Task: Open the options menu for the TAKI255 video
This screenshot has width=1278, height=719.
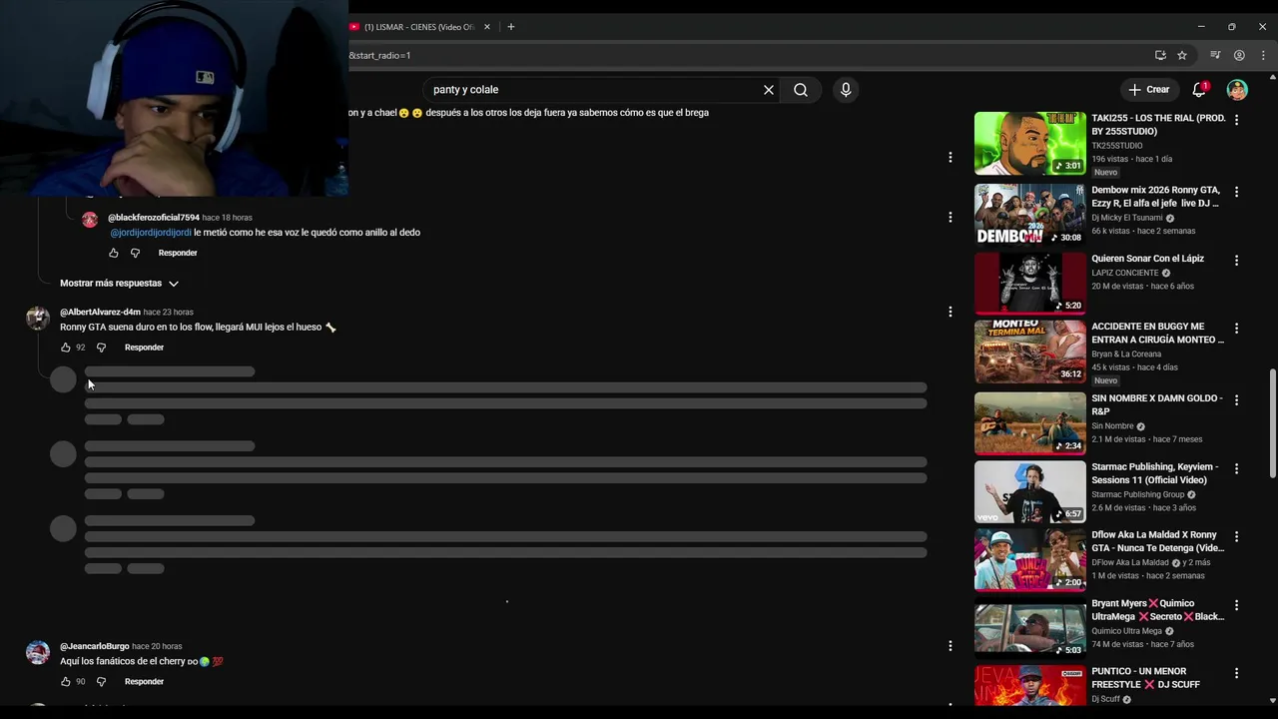Action: pyautogui.click(x=1236, y=120)
